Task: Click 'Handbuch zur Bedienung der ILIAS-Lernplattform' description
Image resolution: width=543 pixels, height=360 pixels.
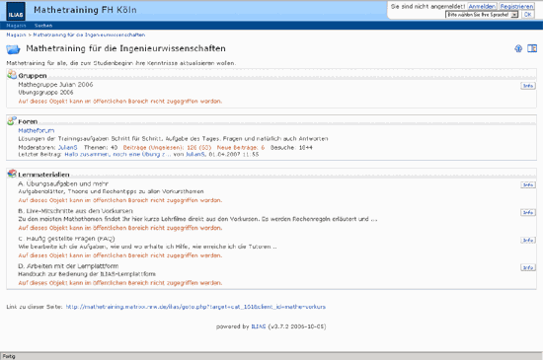Action: [x=87, y=274]
